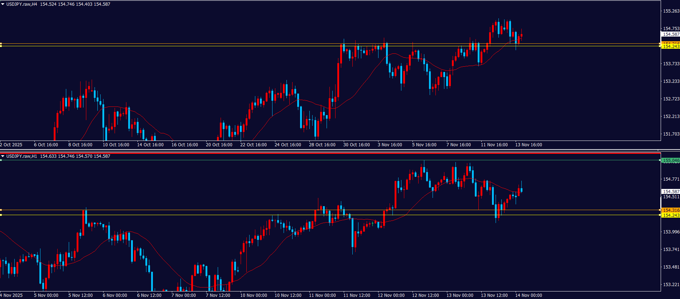Click the white 154.587 price tag on H4 axis
The height and width of the screenshot is (299, 680).
(670, 34)
